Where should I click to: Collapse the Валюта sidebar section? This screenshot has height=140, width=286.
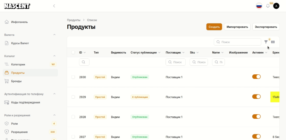(x=54, y=35)
